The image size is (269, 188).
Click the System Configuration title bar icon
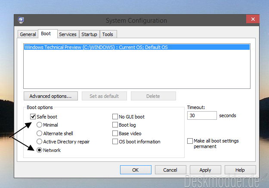[x=21, y=20]
